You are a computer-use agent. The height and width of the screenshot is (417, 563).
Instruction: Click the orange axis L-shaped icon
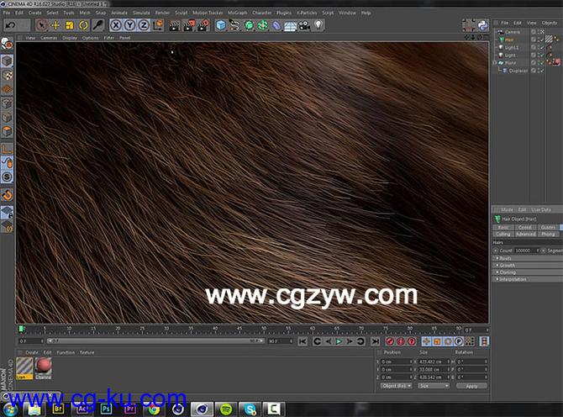click(7, 148)
